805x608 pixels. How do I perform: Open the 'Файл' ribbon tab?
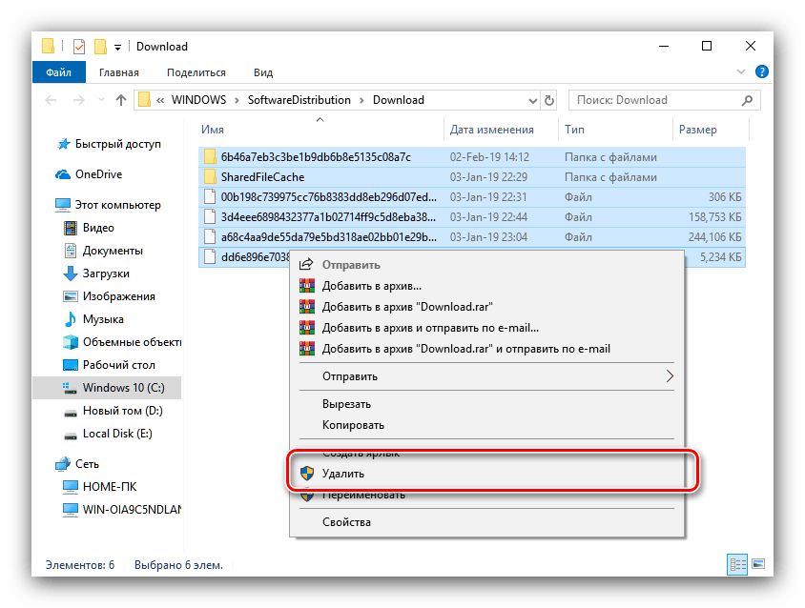pos(57,72)
